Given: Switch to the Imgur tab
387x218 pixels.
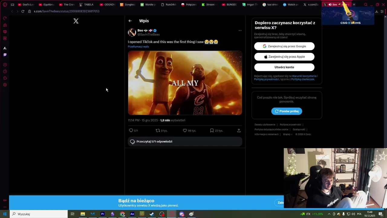Looking at the screenshot, I should tap(250, 5).
